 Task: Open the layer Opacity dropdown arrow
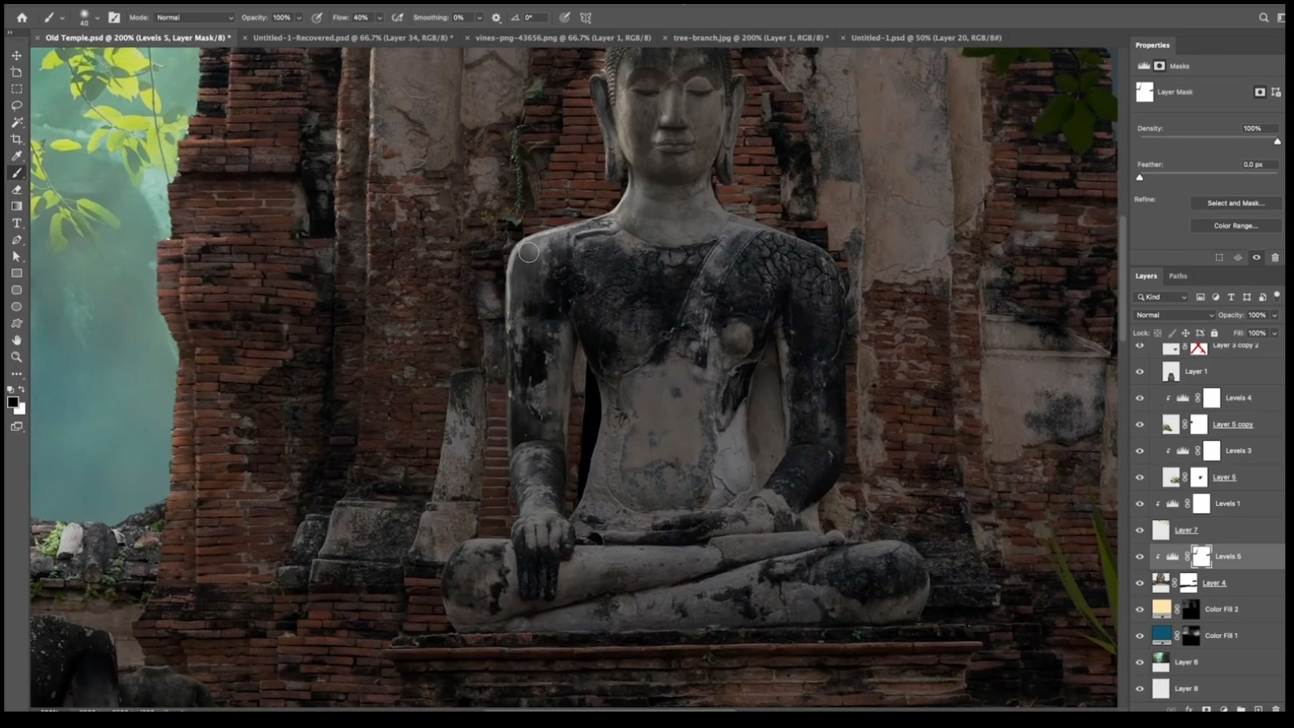(x=1274, y=315)
